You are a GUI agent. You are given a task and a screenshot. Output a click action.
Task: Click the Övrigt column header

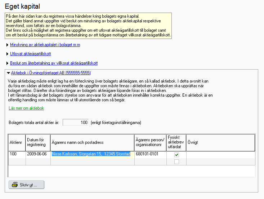click(x=220, y=143)
